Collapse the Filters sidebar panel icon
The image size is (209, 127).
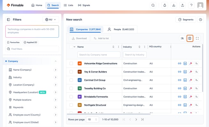point(8,19)
